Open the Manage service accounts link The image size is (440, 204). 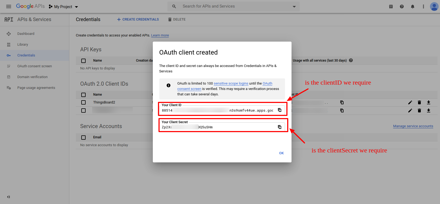pyautogui.click(x=413, y=126)
